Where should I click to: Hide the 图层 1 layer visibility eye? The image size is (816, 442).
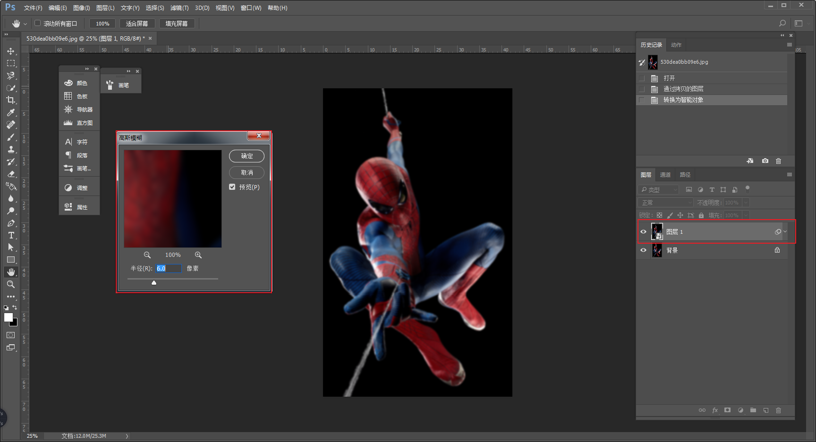643,232
